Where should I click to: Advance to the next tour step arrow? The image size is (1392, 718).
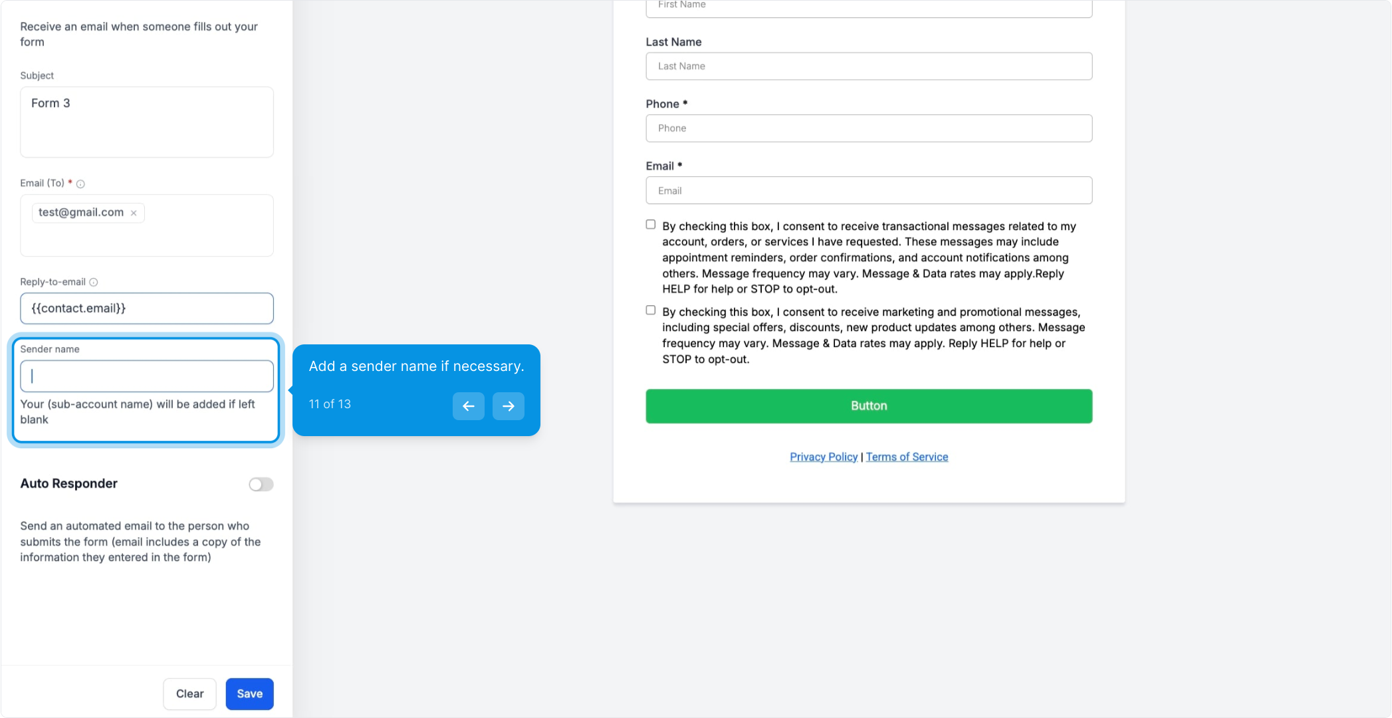tap(509, 406)
